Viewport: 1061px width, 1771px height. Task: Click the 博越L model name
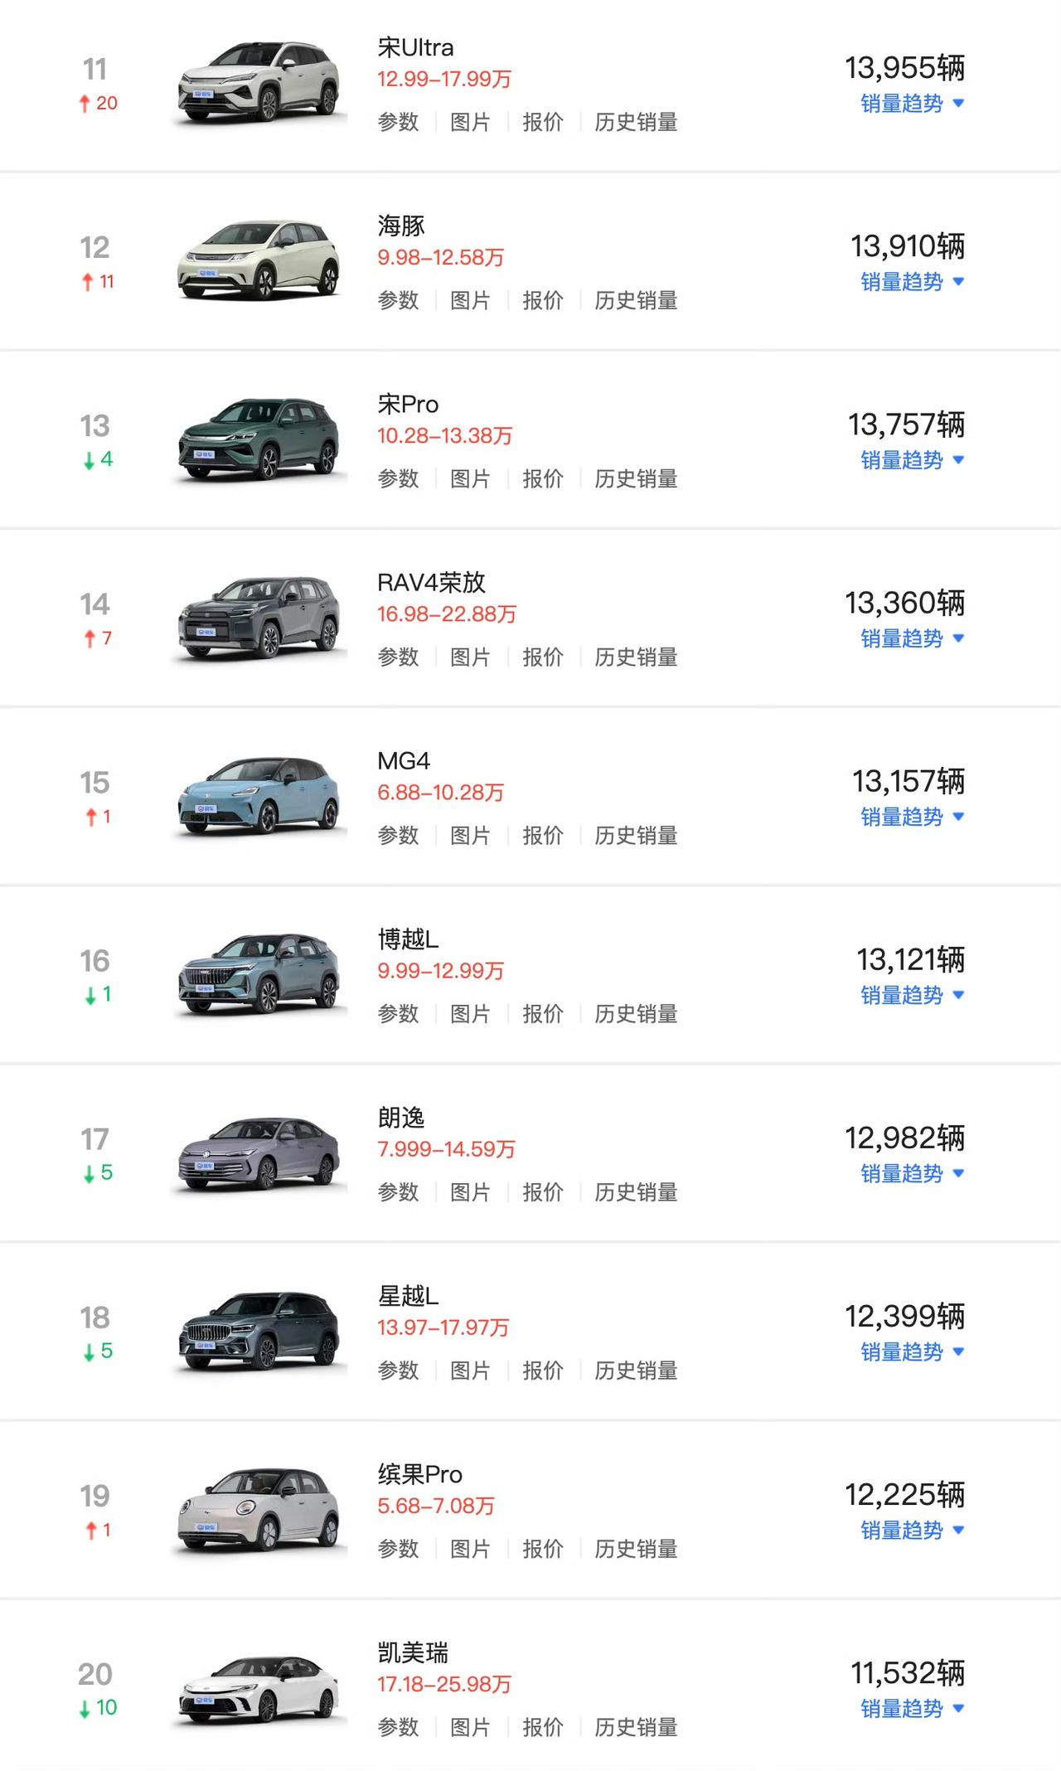pyautogui.click(x=408, y=939)
